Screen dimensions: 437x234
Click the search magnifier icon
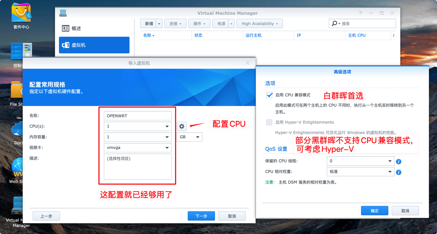[334, 24]
